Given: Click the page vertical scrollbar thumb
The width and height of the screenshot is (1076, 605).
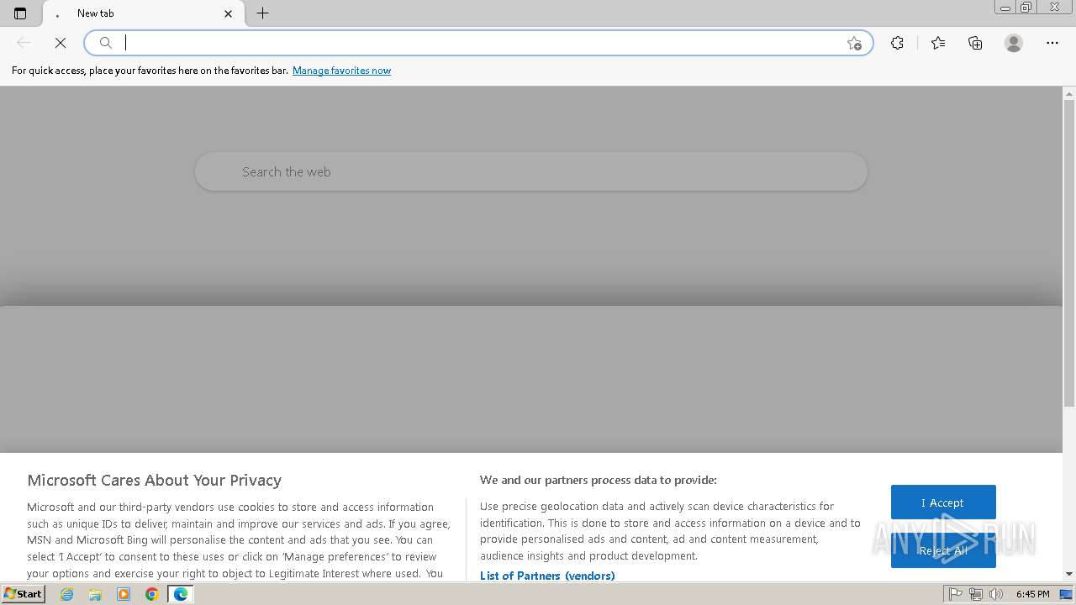Looking at the screenshot, I should [1069, 252].
